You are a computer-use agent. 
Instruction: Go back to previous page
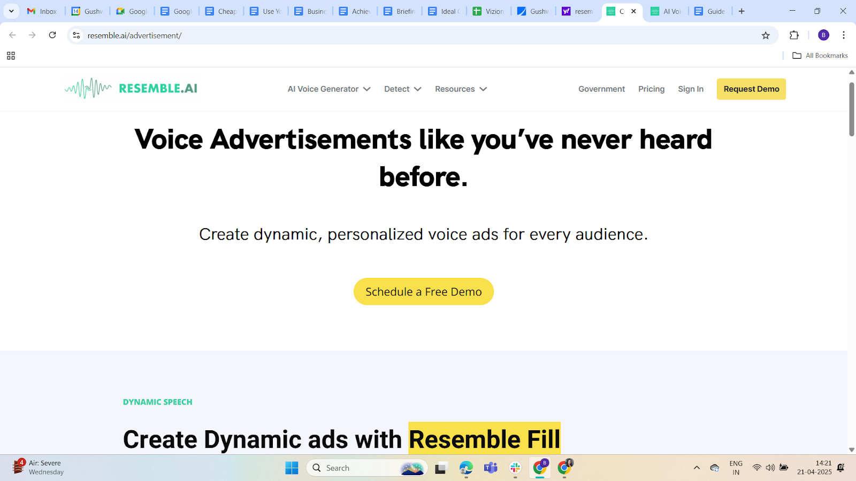click(12, 35)
